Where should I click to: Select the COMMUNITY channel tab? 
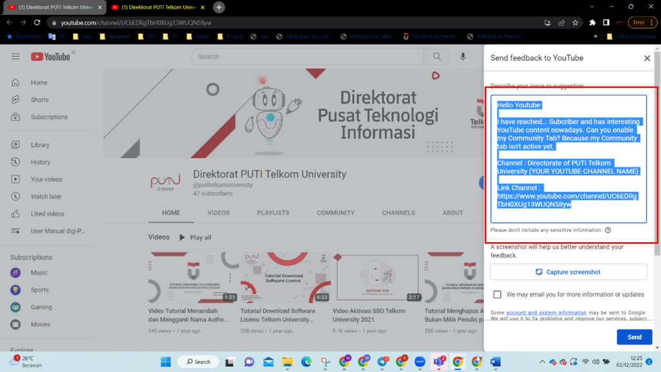point(336,213)
